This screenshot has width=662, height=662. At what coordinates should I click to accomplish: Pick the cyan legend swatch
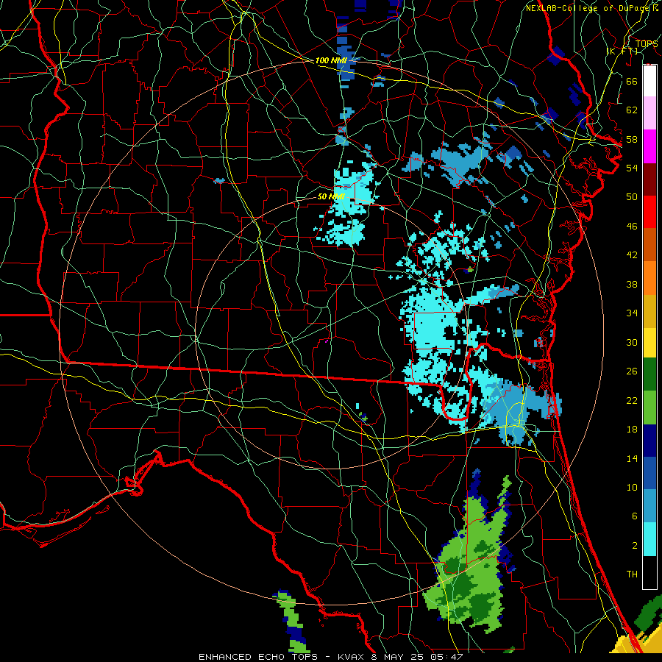(x=649, y=539)
